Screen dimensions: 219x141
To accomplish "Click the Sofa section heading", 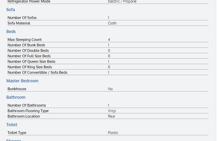I will 10,10.
